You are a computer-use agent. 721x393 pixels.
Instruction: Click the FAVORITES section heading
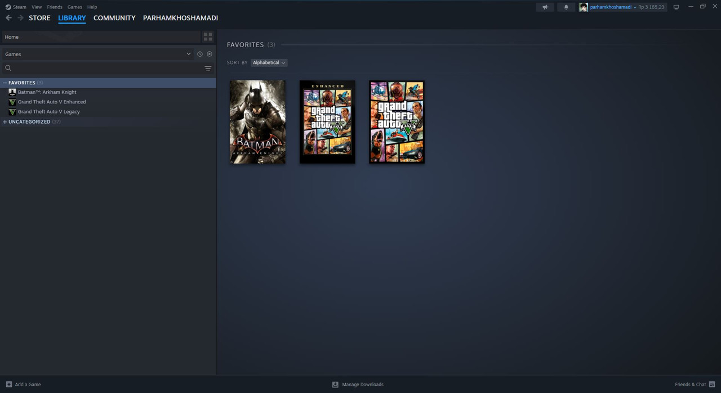(x=246, y=44)
